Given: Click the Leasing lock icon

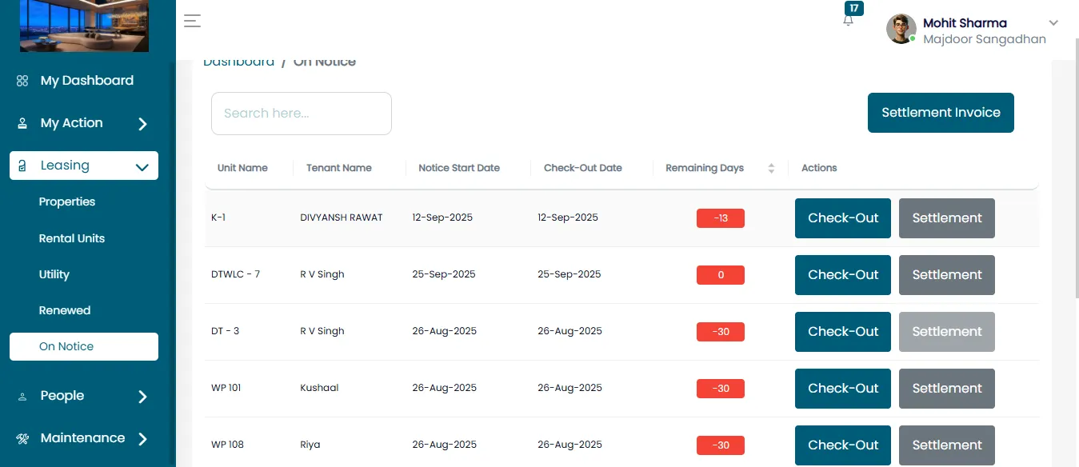Looking at the screenshot, I should (x=22, y=166).
